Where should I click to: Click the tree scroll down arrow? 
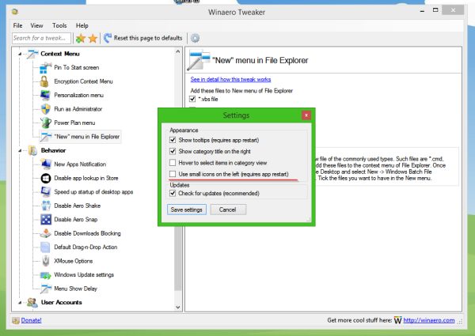[x=178, y=307]
